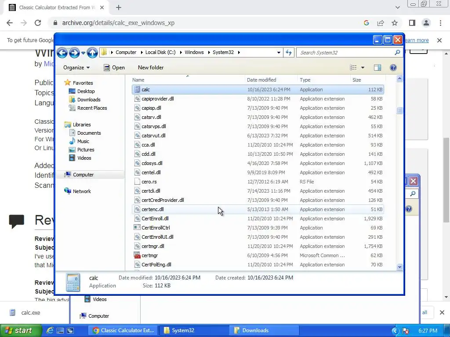Toggle Chrome's side panel
450x337 pixels.
click(x=412, y=23)
